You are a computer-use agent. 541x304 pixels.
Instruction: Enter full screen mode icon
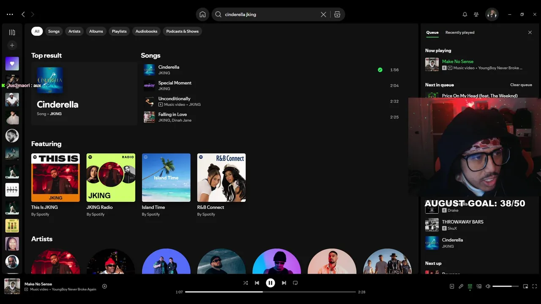(x=535, y=286)
